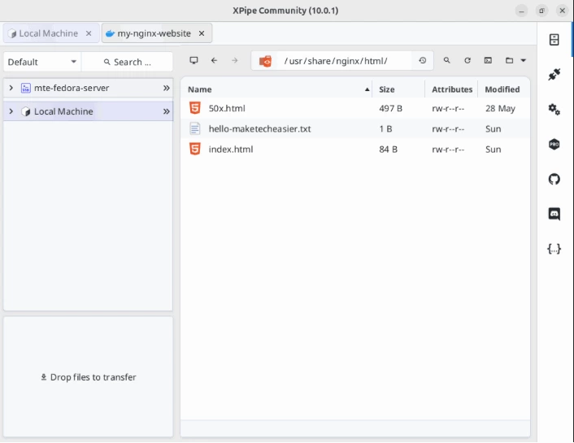Click the Local Machine cube icon in list
Screen dimensions: 574x443
click(26, 111)
